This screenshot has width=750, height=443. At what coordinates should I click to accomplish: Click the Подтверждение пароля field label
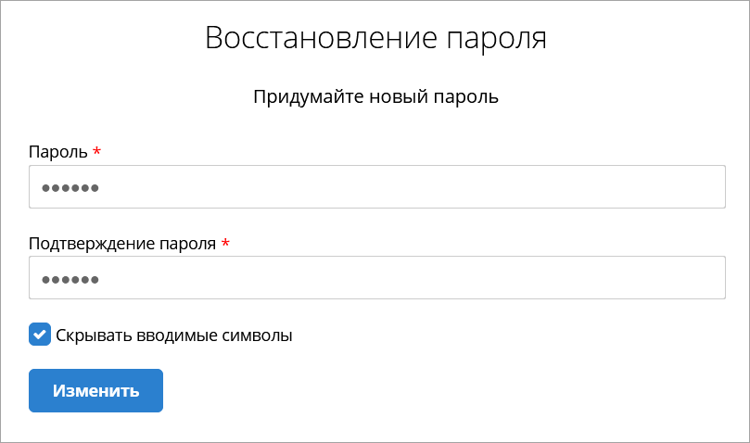pyautogui.click(x=122, y=244)
